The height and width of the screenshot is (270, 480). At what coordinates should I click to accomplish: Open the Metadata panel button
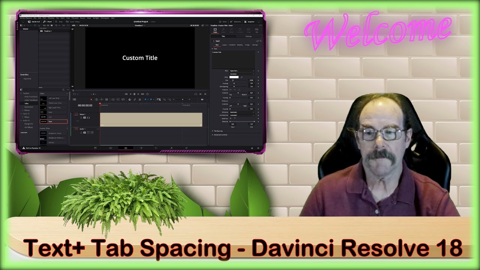click(x=235, y=22)
